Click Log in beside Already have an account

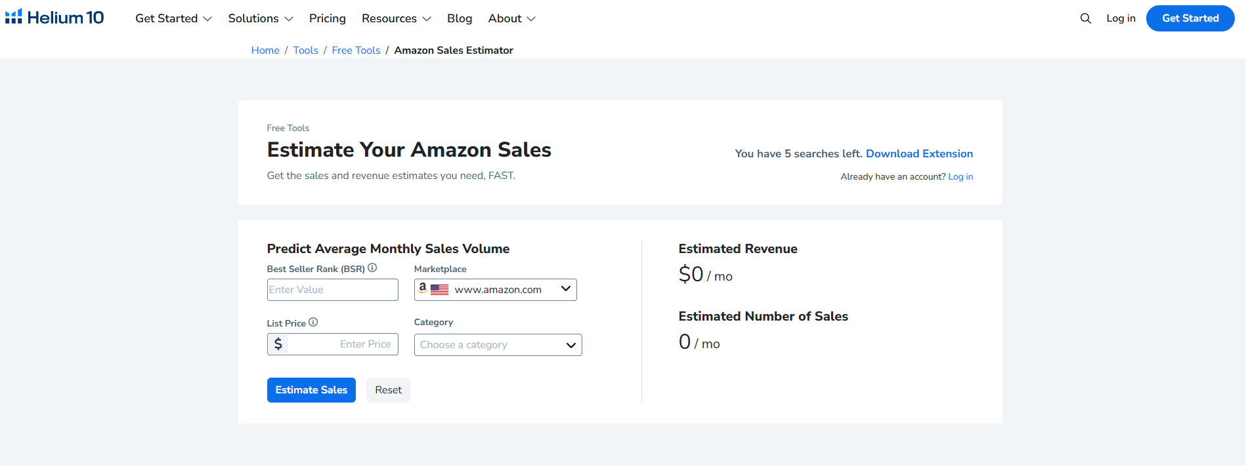[960, 176]
